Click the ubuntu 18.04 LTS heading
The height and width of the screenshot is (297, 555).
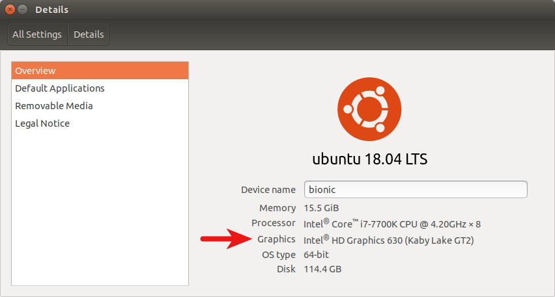(369, 159)
